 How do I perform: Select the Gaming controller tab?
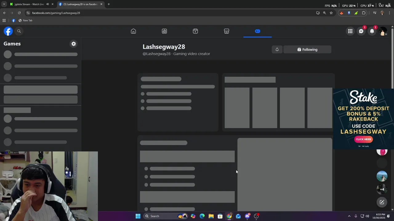258,31
